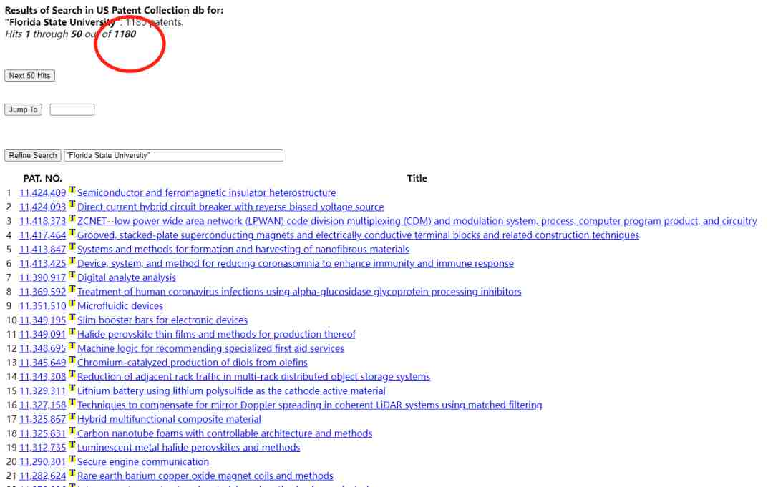Open patent number 11,413,847
Image resolution: width=773 pixels, height=487 pixels.
coord(42,250)
